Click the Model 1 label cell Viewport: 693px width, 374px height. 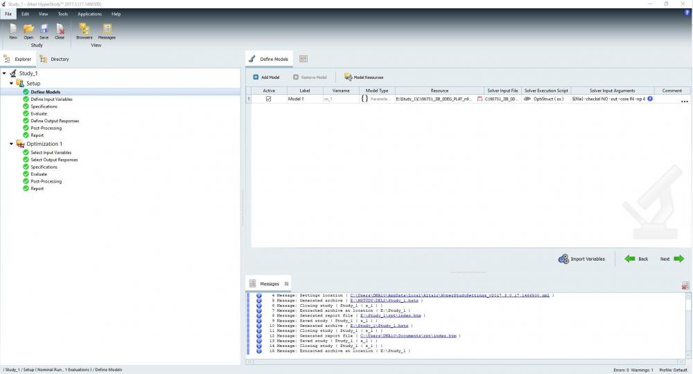click(304, 99)
